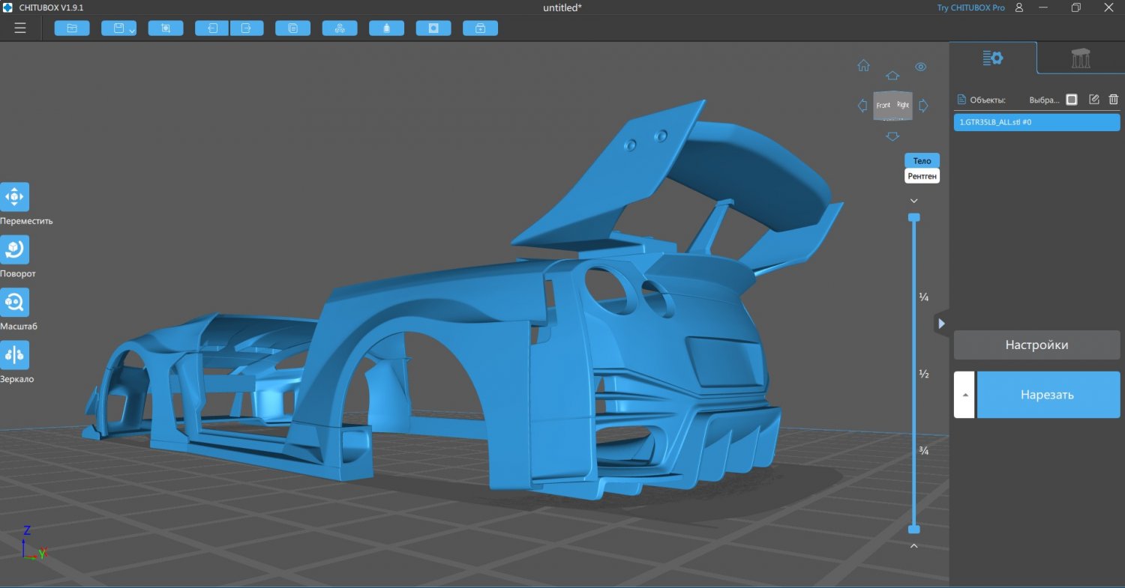Open the user account icon
The height and width of the screenshot is (588, 1125).
point(1019,7)
